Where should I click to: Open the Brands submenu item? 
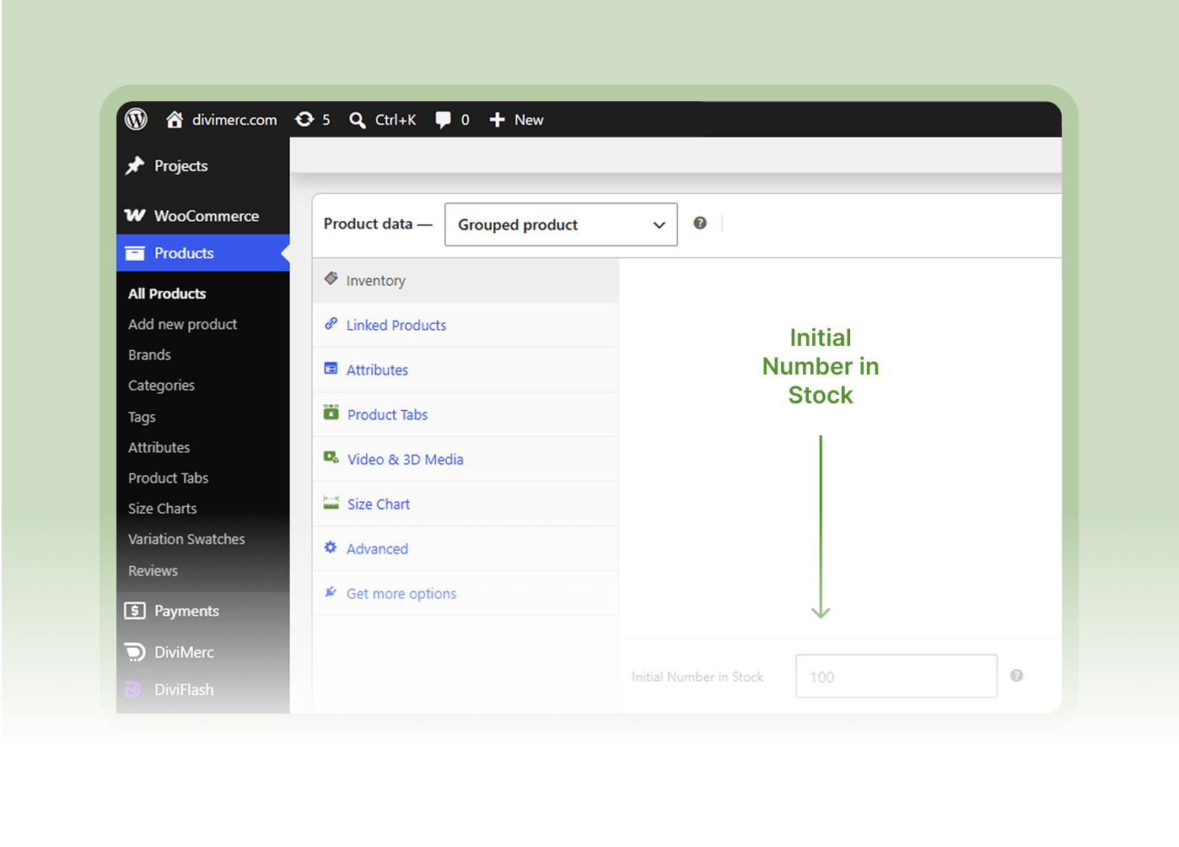click(149, 355)
